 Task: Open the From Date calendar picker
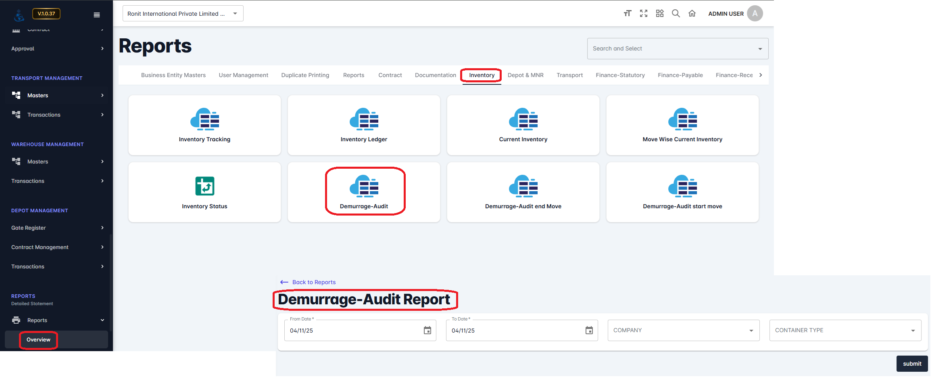(427, 331)
